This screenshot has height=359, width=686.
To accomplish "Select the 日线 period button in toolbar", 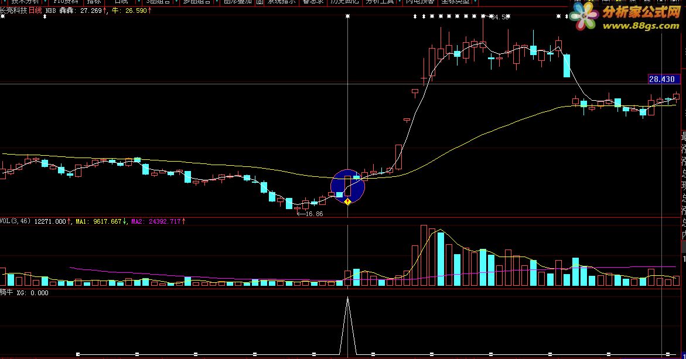I will pyautogui.click(x=121, y=2).
